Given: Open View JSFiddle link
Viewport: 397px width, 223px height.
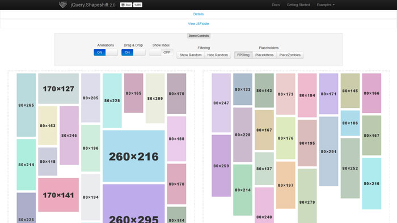Looking at the screenshot, I should 198,24.
